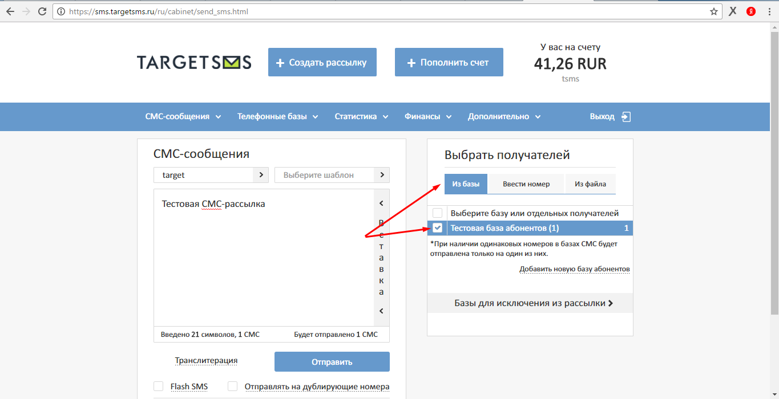The image size is (779, 399).
Task: Open СМС-сообщения dropdown menu
Action: [x=183, y=116]
